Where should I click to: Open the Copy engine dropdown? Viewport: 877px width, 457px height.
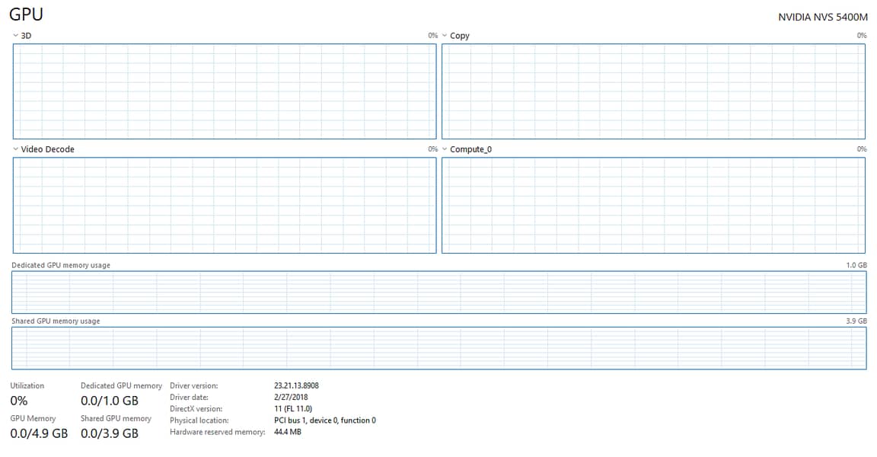tap(455, 36)
